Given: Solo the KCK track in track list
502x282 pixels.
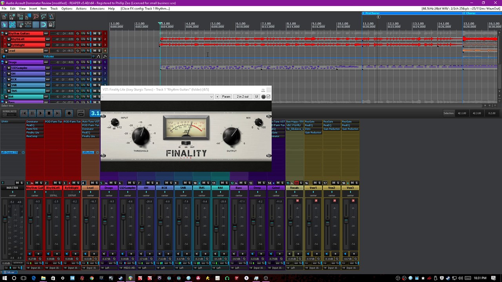Looking at the screenshot, I should (x=99, y=79).
